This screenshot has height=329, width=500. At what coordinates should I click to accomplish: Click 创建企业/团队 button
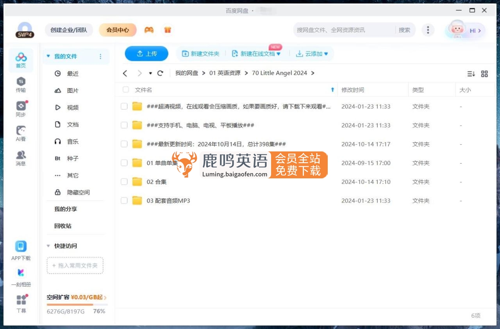69,30
